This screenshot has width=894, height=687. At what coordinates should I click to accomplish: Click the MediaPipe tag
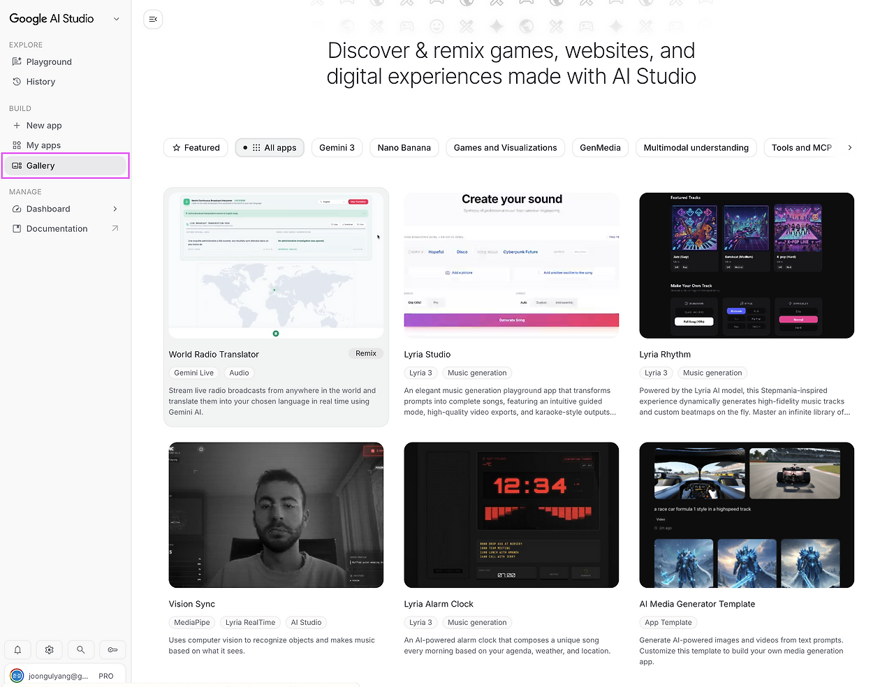click(192, 623)
